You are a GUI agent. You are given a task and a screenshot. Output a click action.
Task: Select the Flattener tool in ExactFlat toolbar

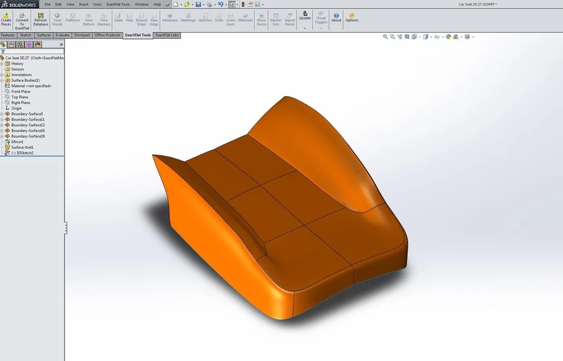[x=72, y=19]
